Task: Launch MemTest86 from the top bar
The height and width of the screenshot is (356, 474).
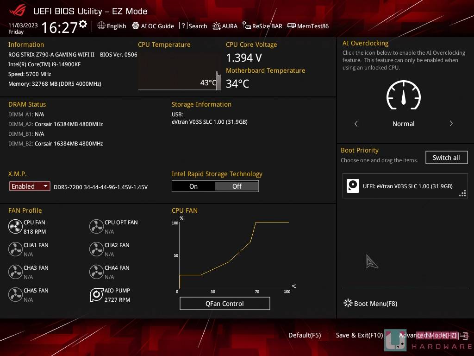Action: [308, 26]
